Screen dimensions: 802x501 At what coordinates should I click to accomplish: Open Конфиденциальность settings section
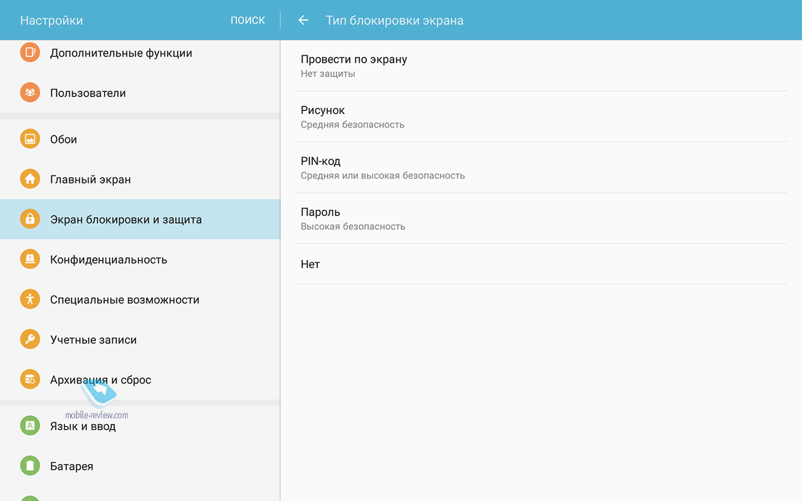108,260
